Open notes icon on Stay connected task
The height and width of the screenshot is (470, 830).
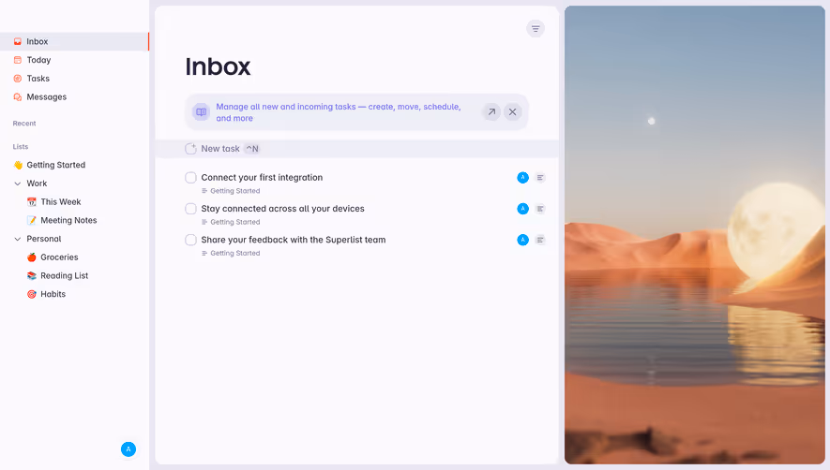click(x=540, y=209)
